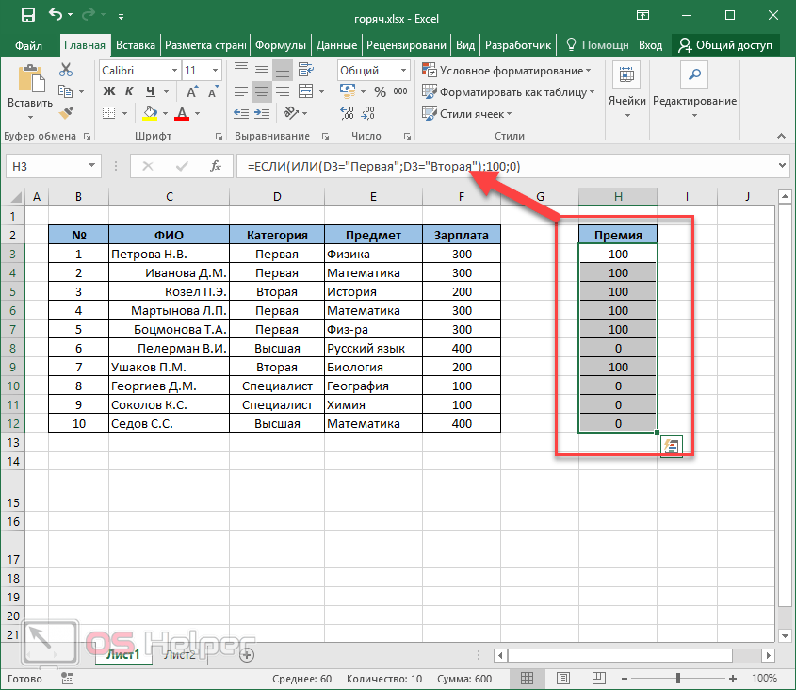Click the Name Box showing H3
Screen dimensions: 796x690
52,166
